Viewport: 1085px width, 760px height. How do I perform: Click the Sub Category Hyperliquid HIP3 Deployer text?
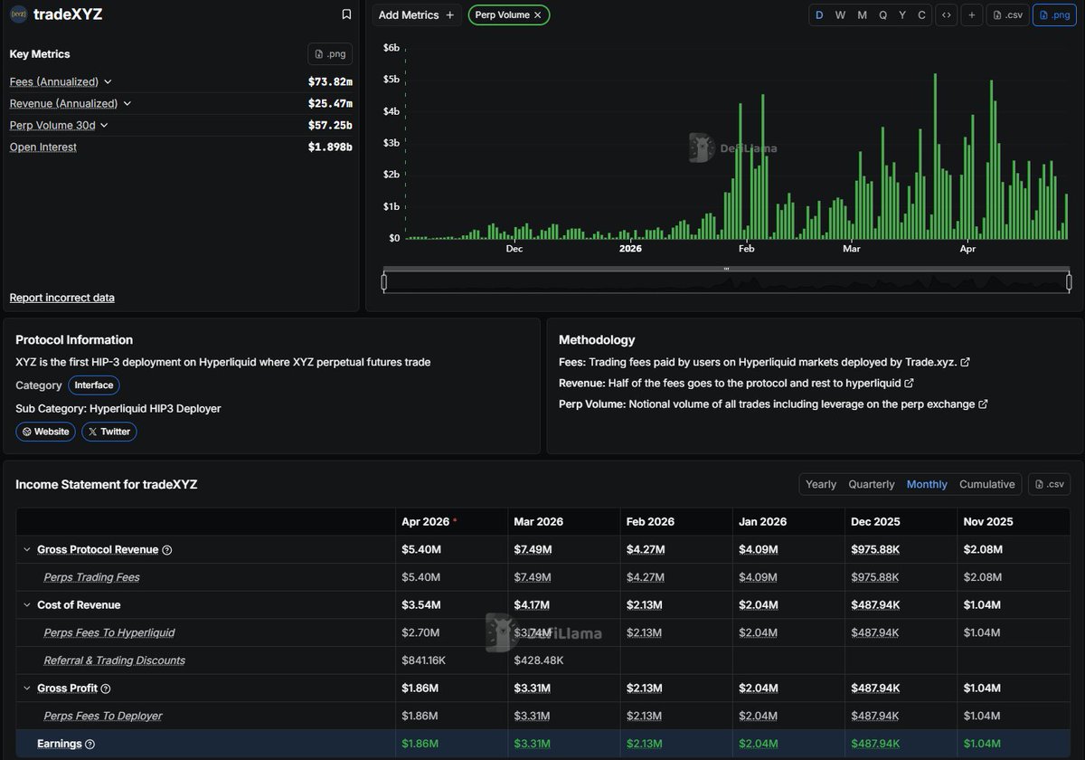(x=118, y=408)
